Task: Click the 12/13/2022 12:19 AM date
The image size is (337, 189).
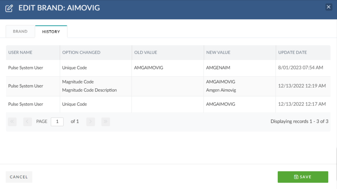Action: click(x=302, y=86)
